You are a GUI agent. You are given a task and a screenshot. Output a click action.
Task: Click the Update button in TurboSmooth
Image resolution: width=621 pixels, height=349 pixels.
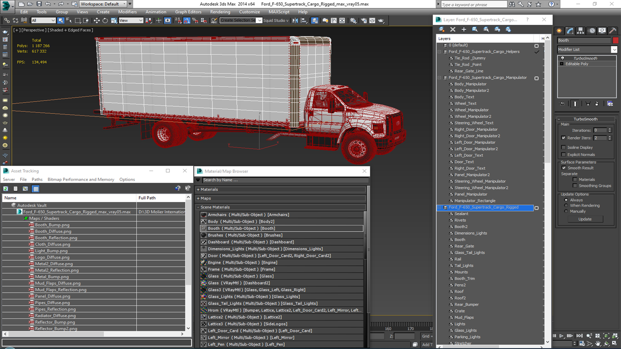coord(585,219)
